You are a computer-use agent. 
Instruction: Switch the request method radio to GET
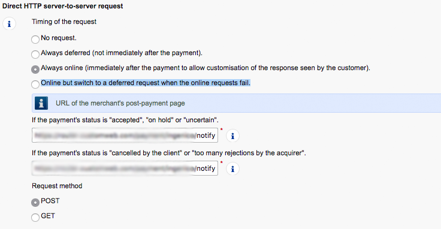pyautogui.click(x=35, y=218)
